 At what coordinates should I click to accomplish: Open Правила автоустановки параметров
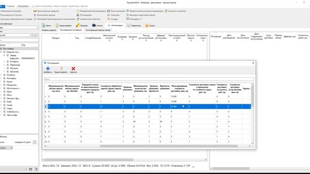click(145, 11)
